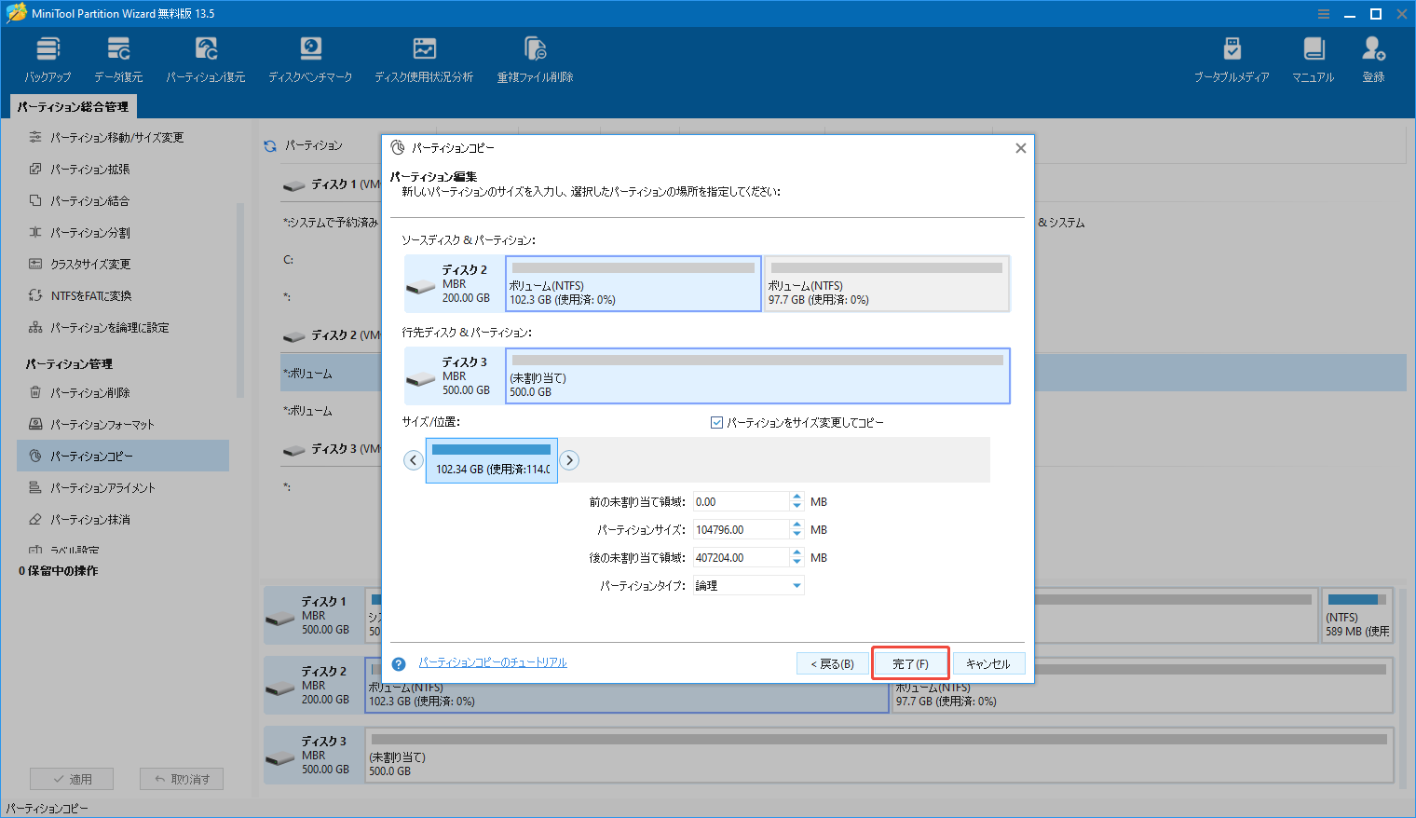
Task: Click the 完了 (Finish) button
Action: click(910, 662)
